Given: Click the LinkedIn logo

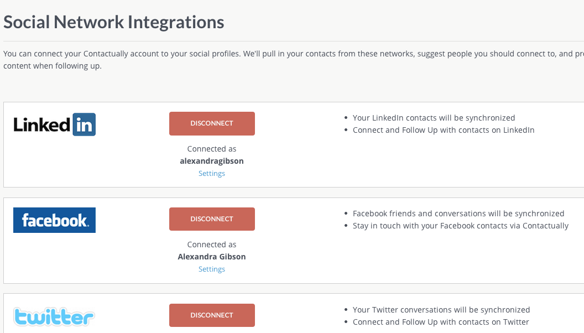Looking at the screenshot, I should click(55, 124).
